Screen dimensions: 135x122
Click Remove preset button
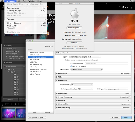[x=47, y=112]
